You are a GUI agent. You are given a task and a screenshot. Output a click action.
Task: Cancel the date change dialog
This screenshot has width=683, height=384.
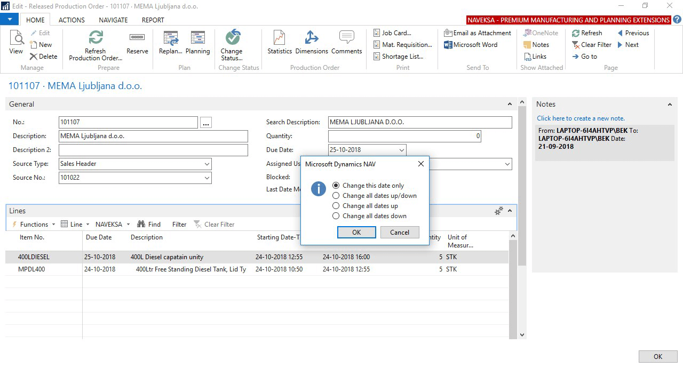point(400,232)
